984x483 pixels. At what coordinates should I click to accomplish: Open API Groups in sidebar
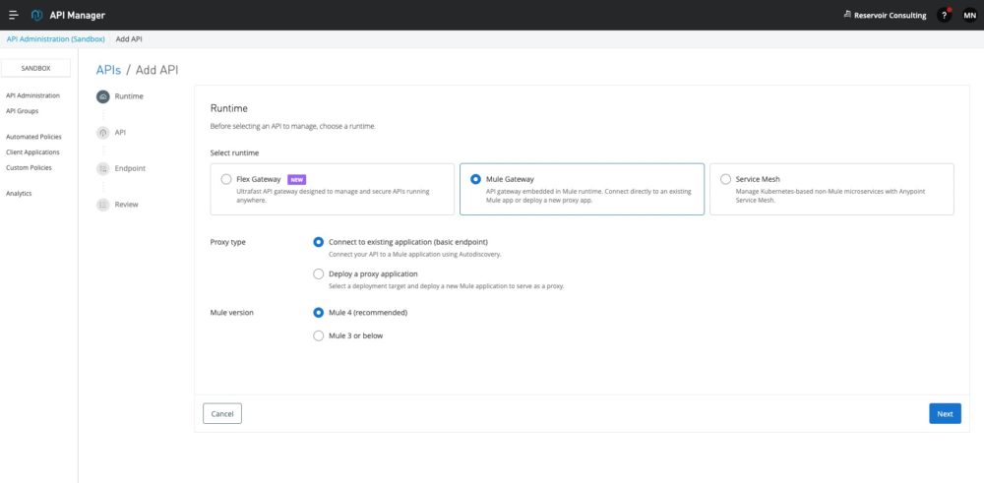pos(22,111)
